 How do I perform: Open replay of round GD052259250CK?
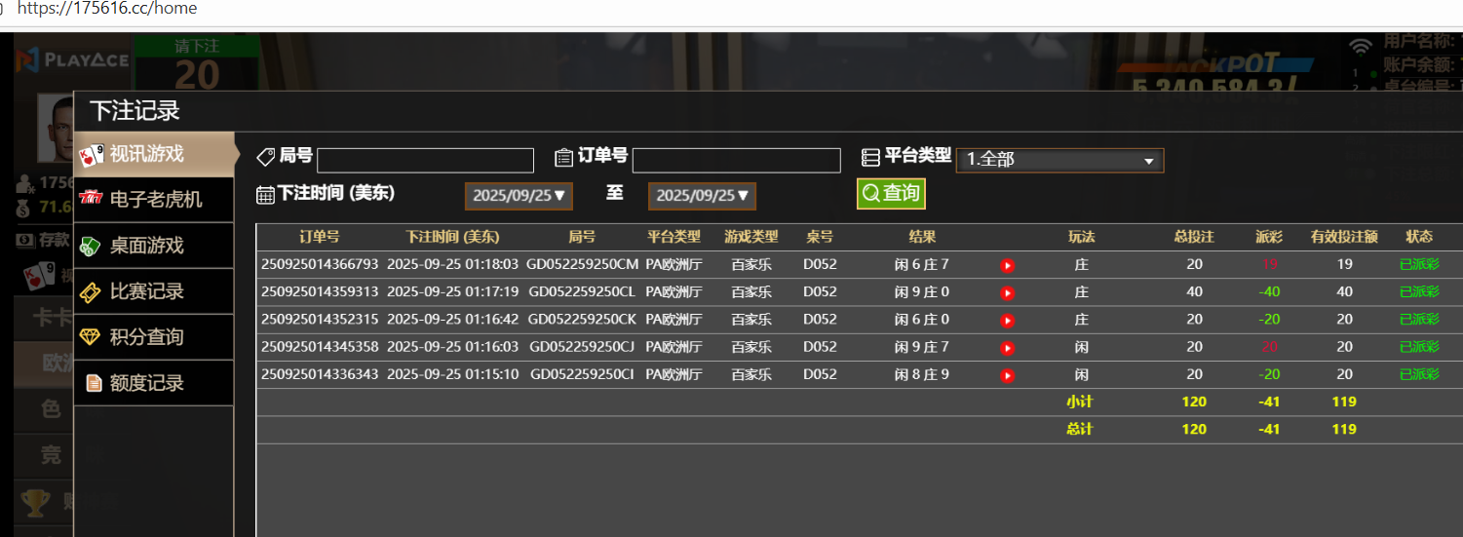1007,320
